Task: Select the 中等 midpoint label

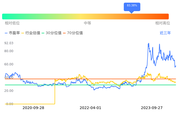Action: coord(87,23)
